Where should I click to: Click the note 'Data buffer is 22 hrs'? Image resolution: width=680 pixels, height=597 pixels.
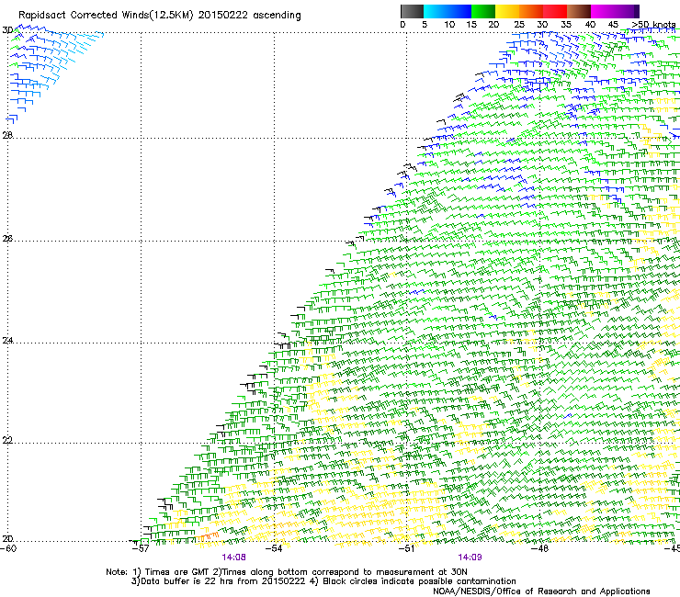click(x=187, y=581)
